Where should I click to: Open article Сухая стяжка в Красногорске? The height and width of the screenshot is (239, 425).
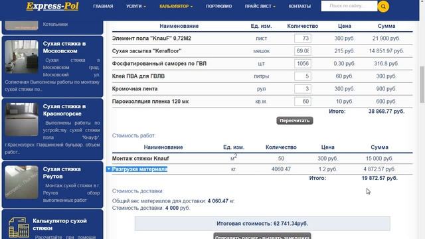pyautogui.click(x=64, y=110)
